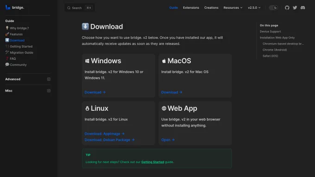Open the Discord icon link
The height and width of the screenshot is (177, 315).
click(302, 7)
